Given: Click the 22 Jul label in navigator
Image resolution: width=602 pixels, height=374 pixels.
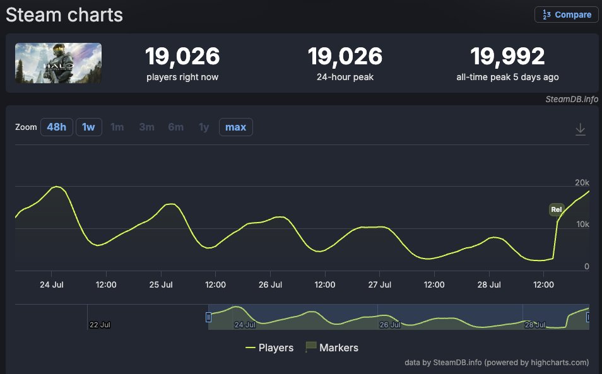Looking at the screenshot, I should (100, 325).
